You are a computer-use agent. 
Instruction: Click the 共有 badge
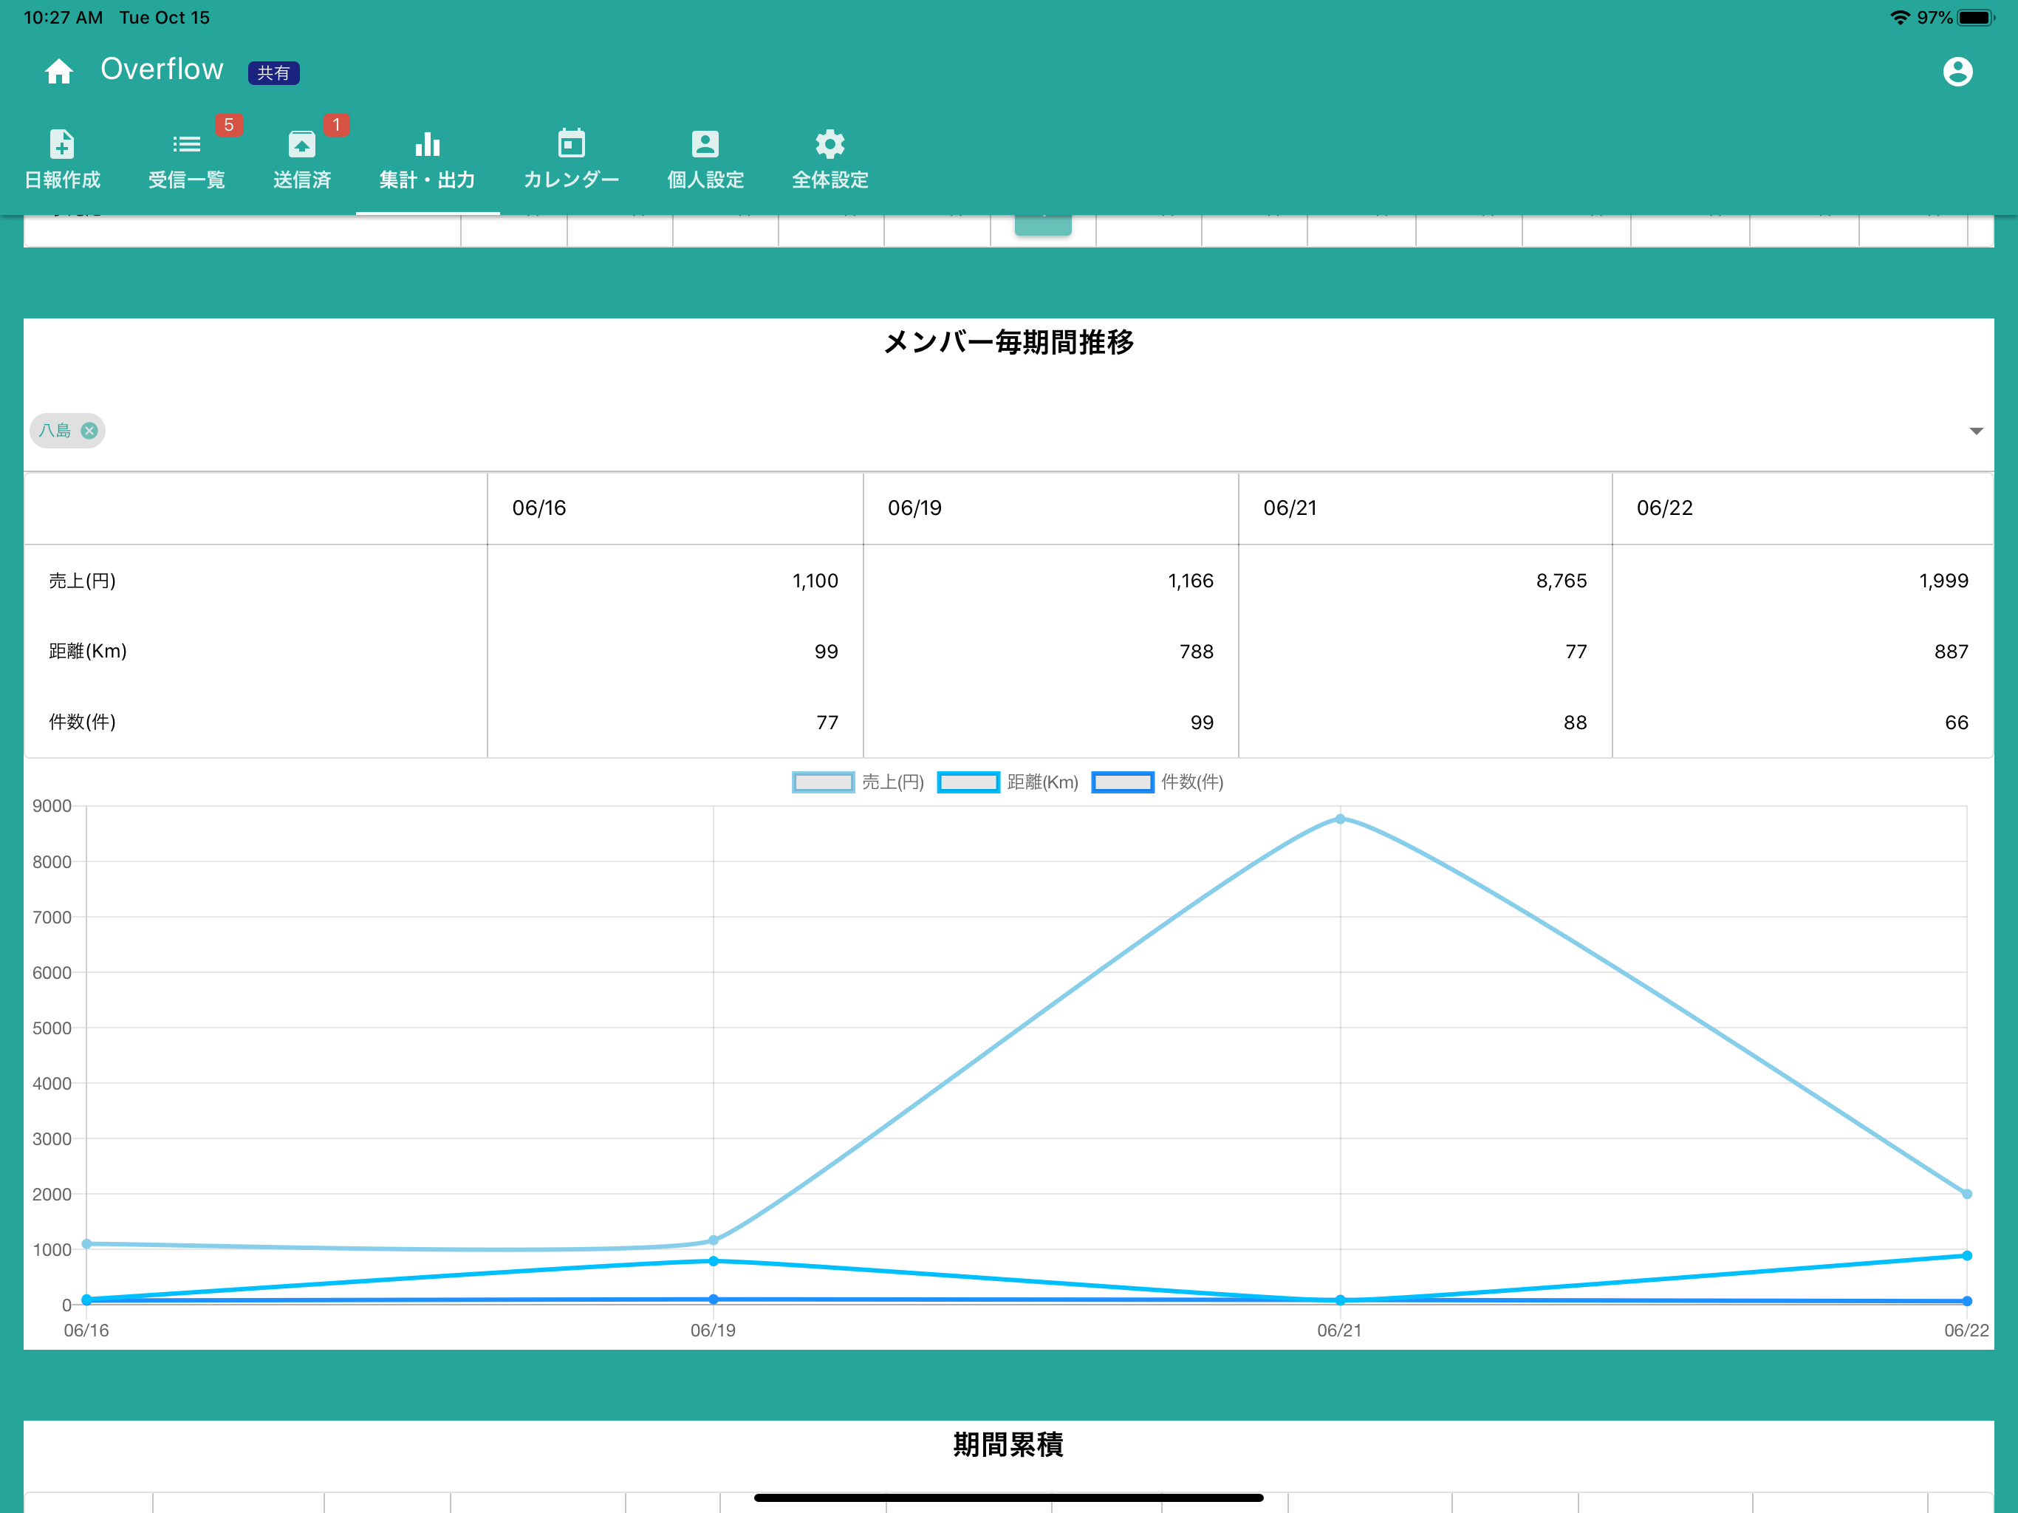click(274, 72)
